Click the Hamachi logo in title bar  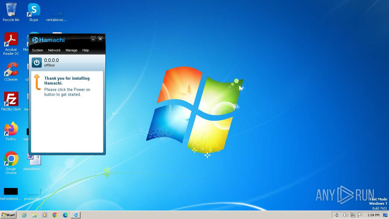(48, 40)
